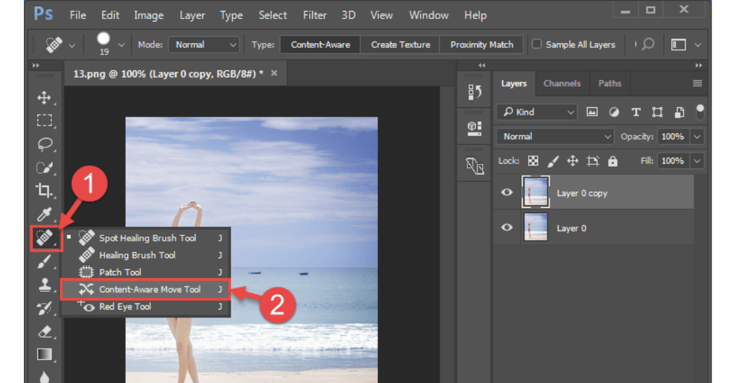Select the Lasso tool
The image size is (736, 383).
tap(45, 143)
